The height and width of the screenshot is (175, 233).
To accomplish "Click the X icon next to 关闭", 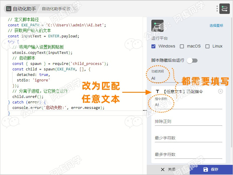I will point(163,169).
